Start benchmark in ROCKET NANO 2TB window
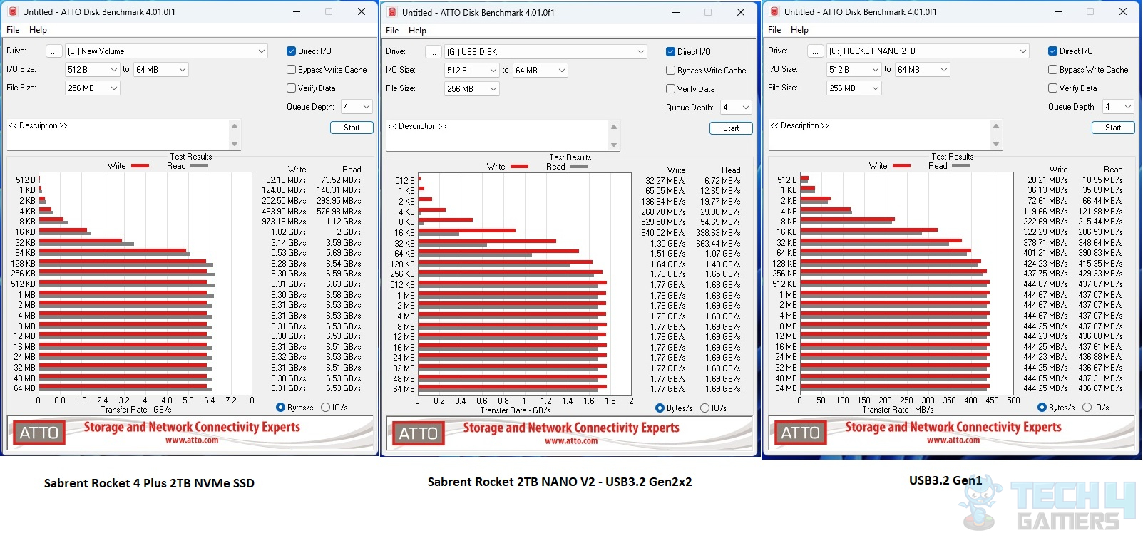 (x=1113, y=128)
